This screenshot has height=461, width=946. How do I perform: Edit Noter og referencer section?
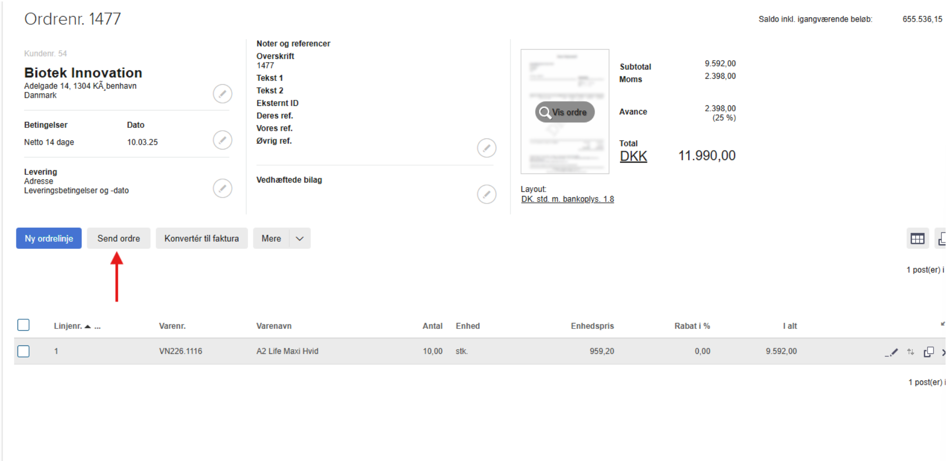point(486,148)
